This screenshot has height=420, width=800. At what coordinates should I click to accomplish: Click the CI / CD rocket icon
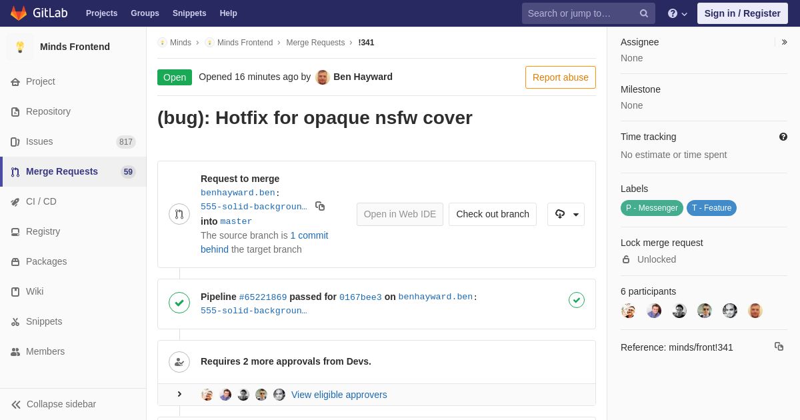15,202
